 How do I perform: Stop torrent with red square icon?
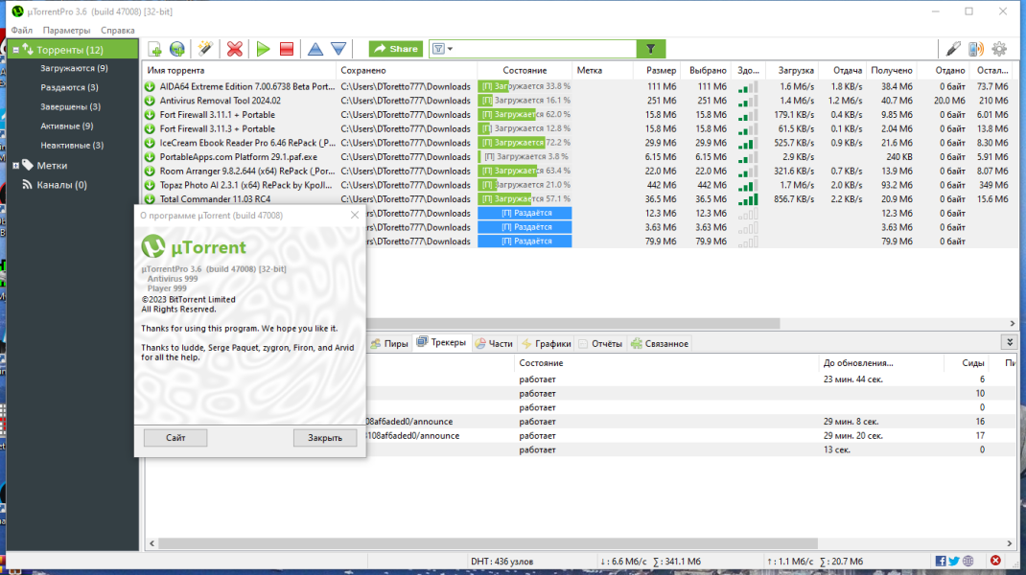pyautogui.click(x=287, y=49)
